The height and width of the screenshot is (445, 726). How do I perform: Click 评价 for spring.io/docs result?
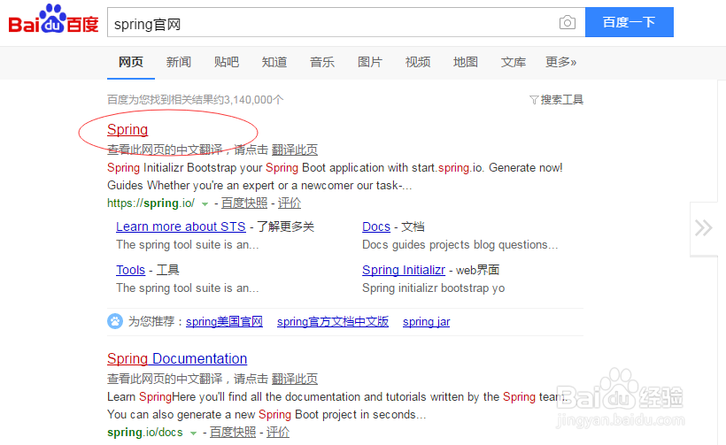pos(278,433)
